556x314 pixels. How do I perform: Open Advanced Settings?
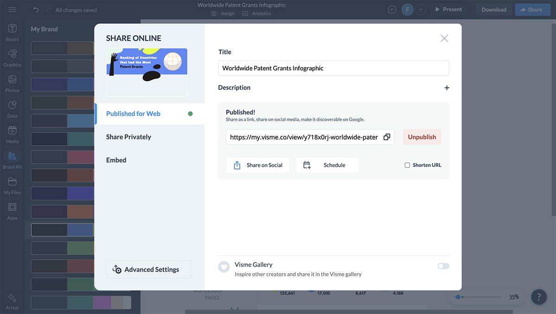point(149,269)
